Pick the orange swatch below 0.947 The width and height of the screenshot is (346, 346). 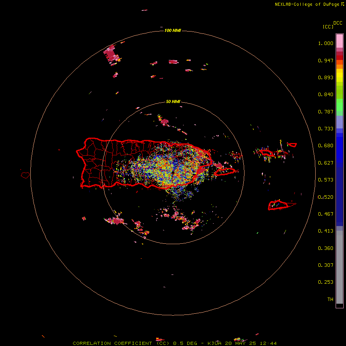[339, 67]
